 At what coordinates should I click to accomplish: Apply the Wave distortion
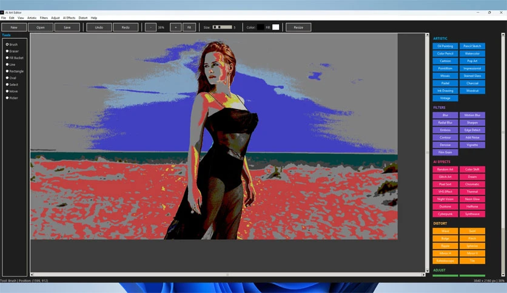pos(445,231)
